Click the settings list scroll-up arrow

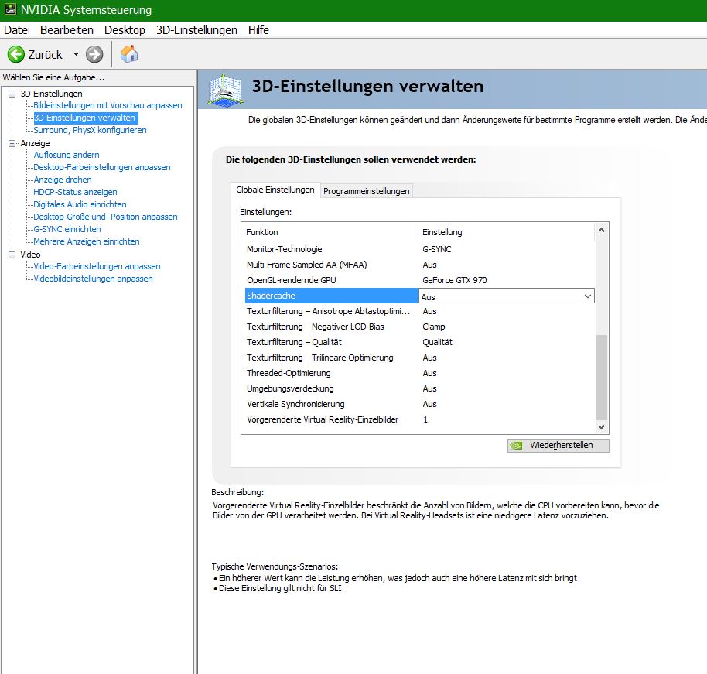coord(601,230)
